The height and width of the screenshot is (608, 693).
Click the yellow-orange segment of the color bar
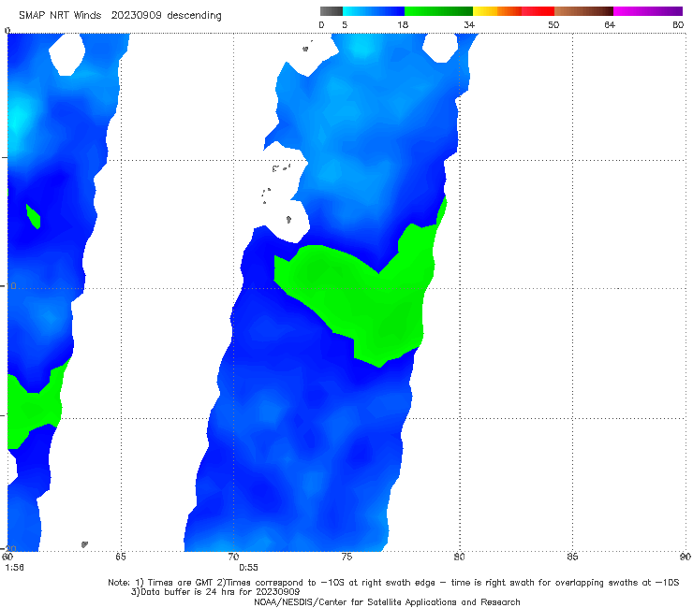click(497, 11)
